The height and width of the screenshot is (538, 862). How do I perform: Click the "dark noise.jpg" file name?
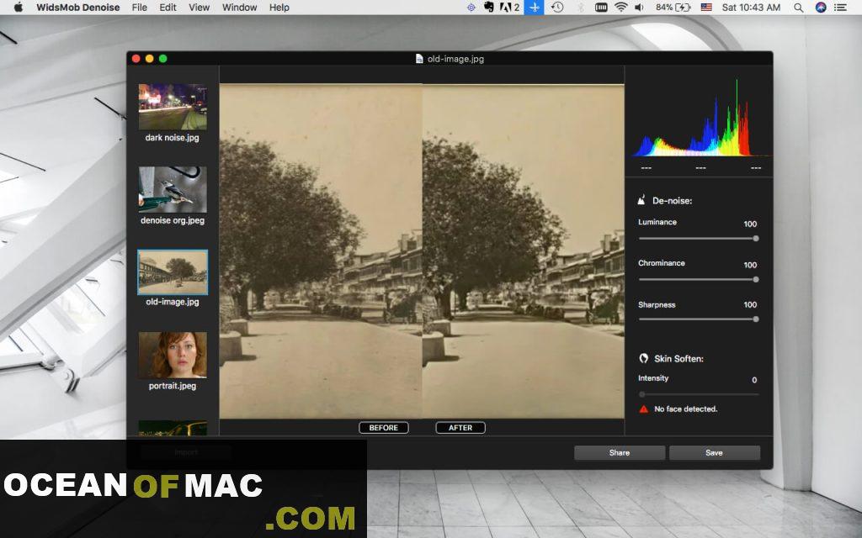coord(172,138)
